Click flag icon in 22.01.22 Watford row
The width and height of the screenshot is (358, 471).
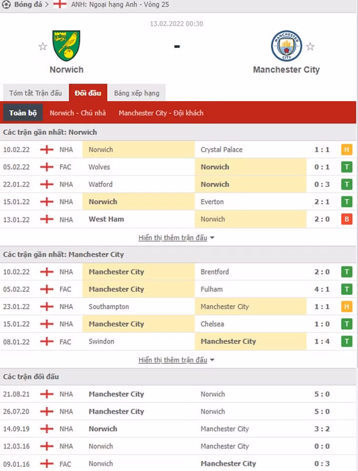(47, 184)
